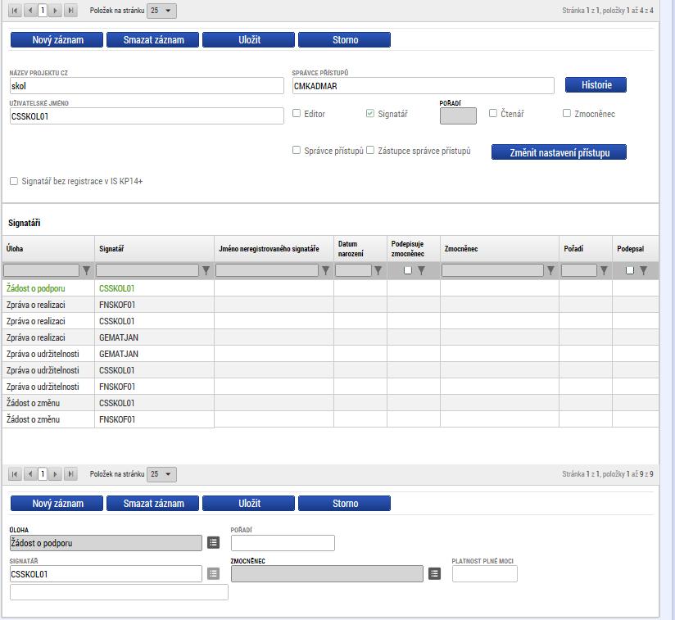
Task: Open list picker next to Signatář field
Action: point(214,573)
